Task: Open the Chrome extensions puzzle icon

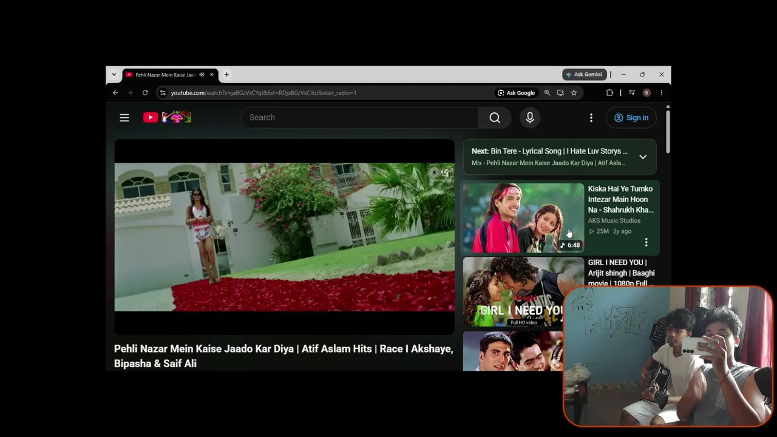Action: 609,93
